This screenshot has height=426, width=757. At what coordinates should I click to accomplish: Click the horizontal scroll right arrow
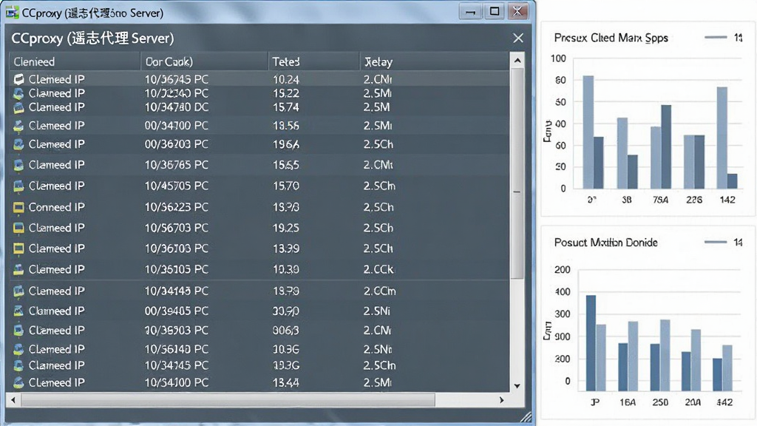502,400
